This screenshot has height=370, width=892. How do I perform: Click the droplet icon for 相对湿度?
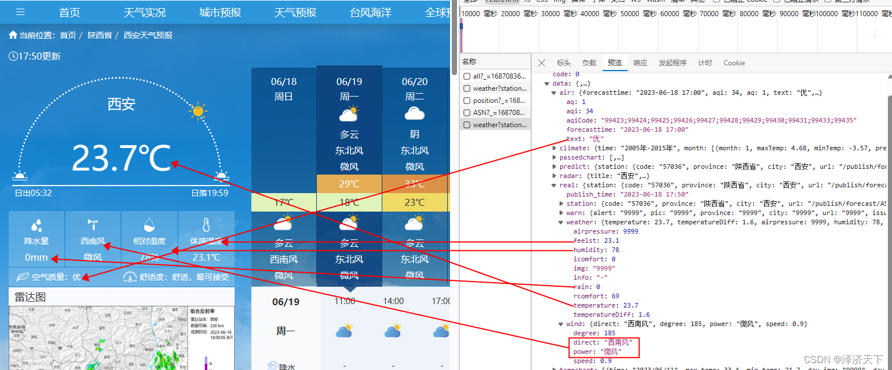coord(149,225)
